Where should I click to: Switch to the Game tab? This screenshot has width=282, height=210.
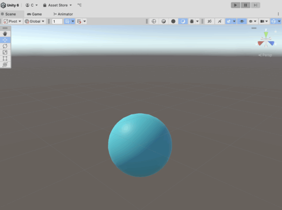tap(35, 14)
